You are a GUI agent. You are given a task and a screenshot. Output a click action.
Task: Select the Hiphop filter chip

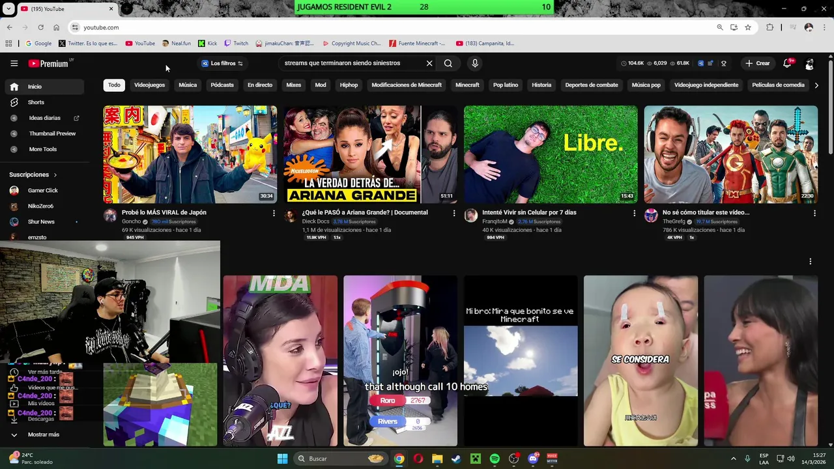[349, 85]
